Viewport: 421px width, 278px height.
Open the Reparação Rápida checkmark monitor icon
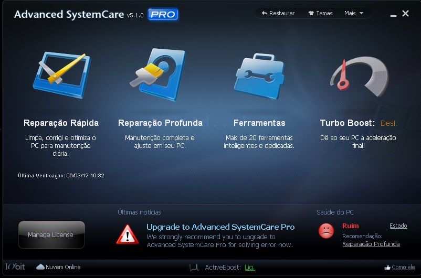62,74
